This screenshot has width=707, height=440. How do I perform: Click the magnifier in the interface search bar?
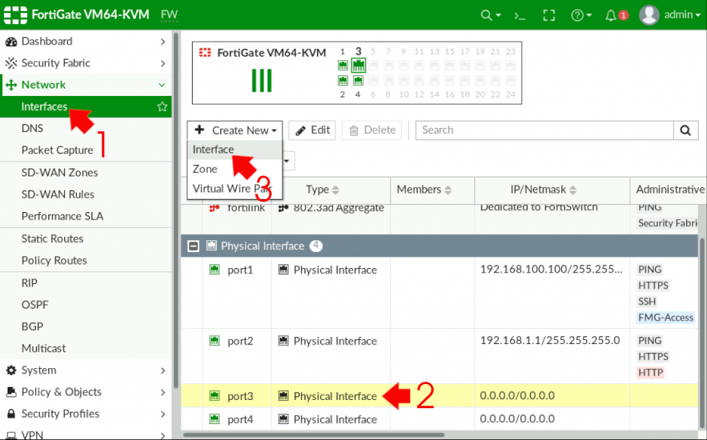686,130
